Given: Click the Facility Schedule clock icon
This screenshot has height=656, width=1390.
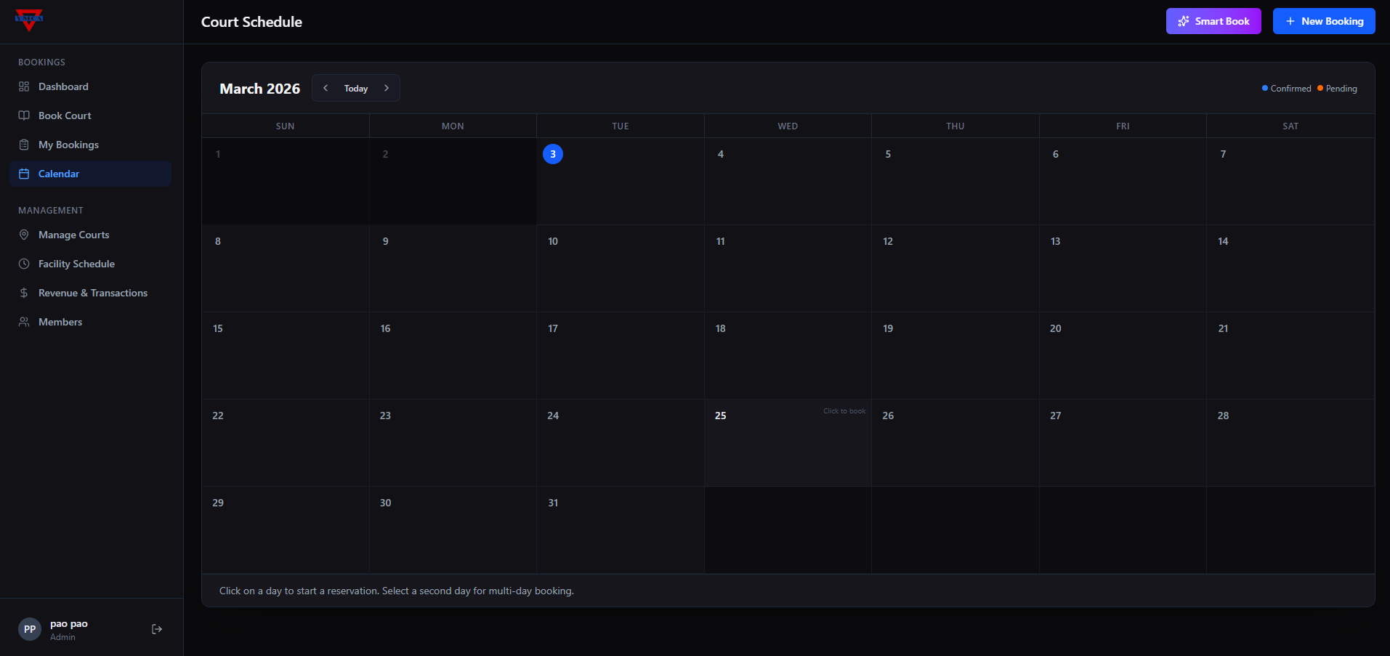Looking at the screenshot, I should tap(24, 264).
